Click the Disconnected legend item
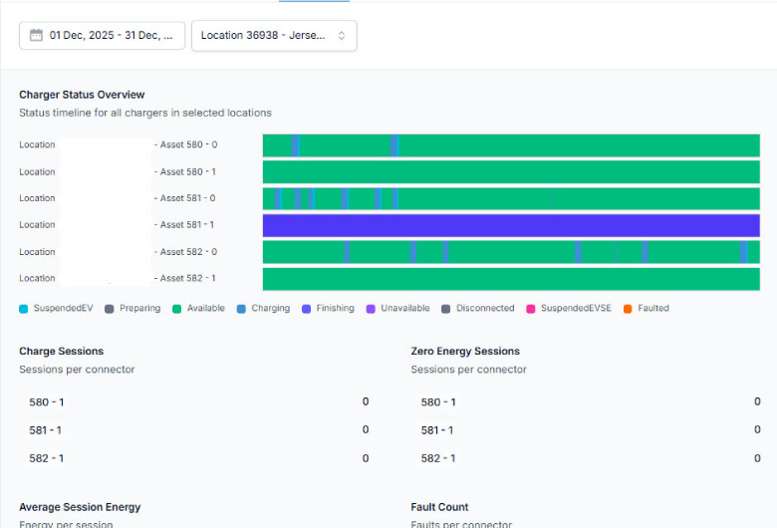 click(478, 309)
